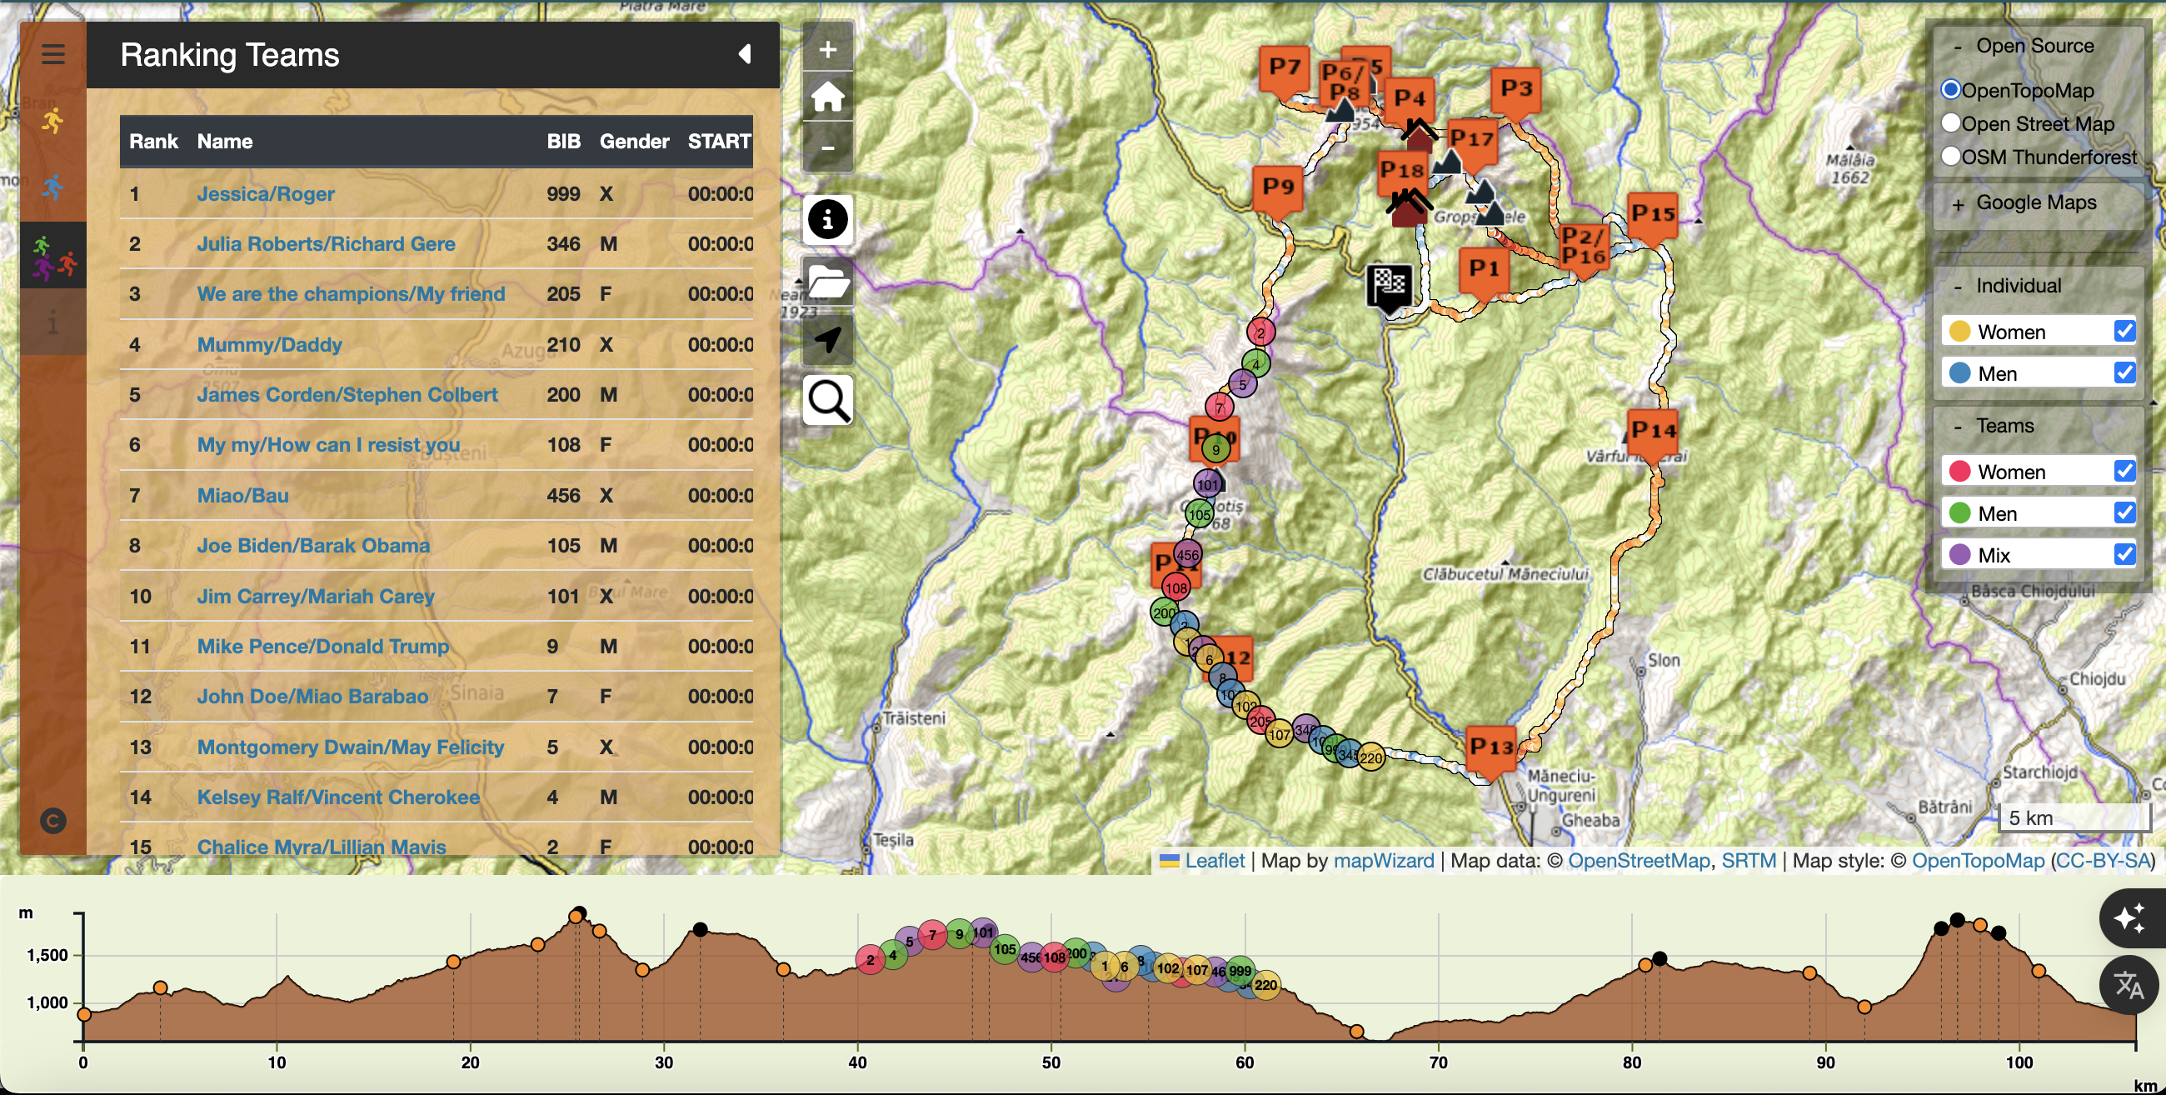Image resolution: width=2166 pixels, height=1095 pixels.
Task: Toggle Individual Men checkbox
Action: 2125,372
